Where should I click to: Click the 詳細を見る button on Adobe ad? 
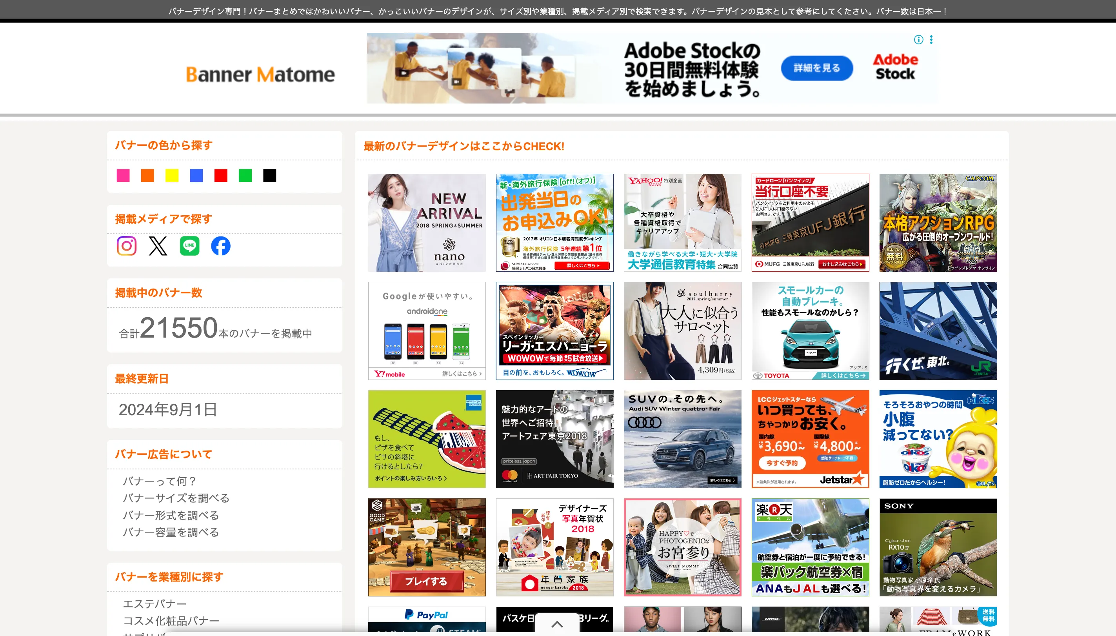pos(816,68)
